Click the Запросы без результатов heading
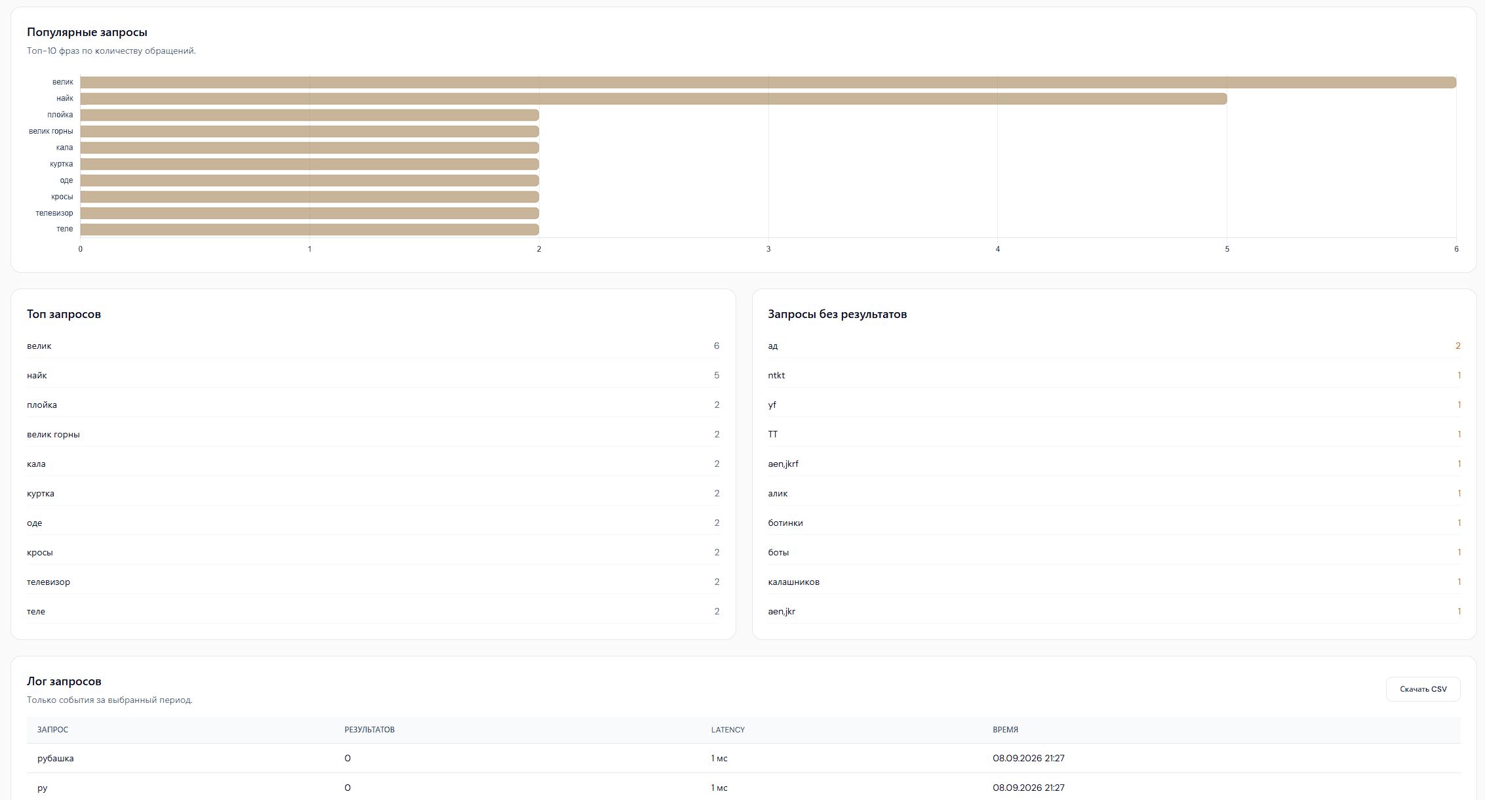Screen dimensions: 1485x800 [837, 314]
